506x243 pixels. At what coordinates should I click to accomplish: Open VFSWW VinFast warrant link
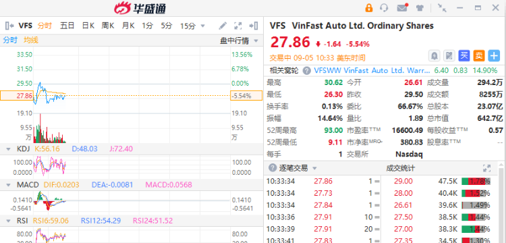coord(372,70)
